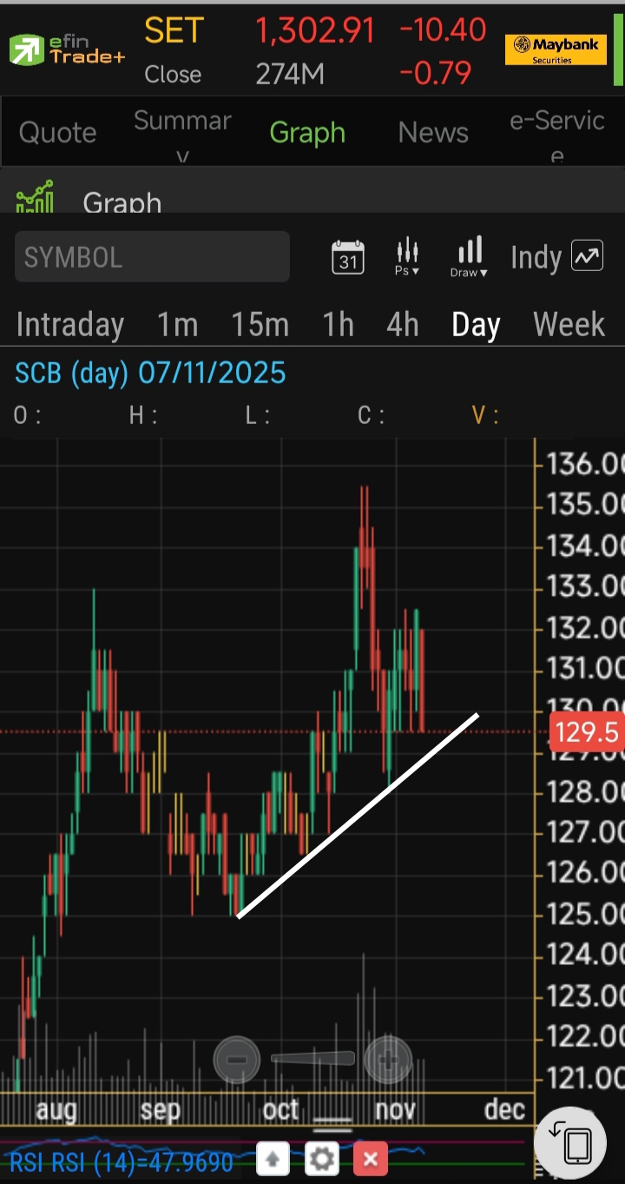Click the chart zoom slider bar
The image size is (625, 1184).
312,1059
